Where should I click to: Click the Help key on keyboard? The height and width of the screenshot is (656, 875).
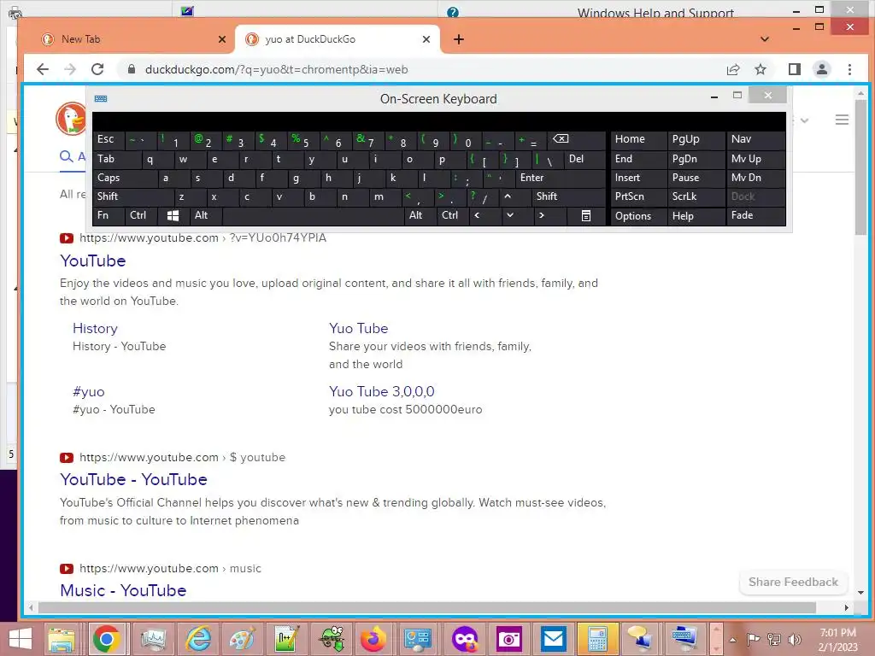pyautogui.click(x=696, y=215)
